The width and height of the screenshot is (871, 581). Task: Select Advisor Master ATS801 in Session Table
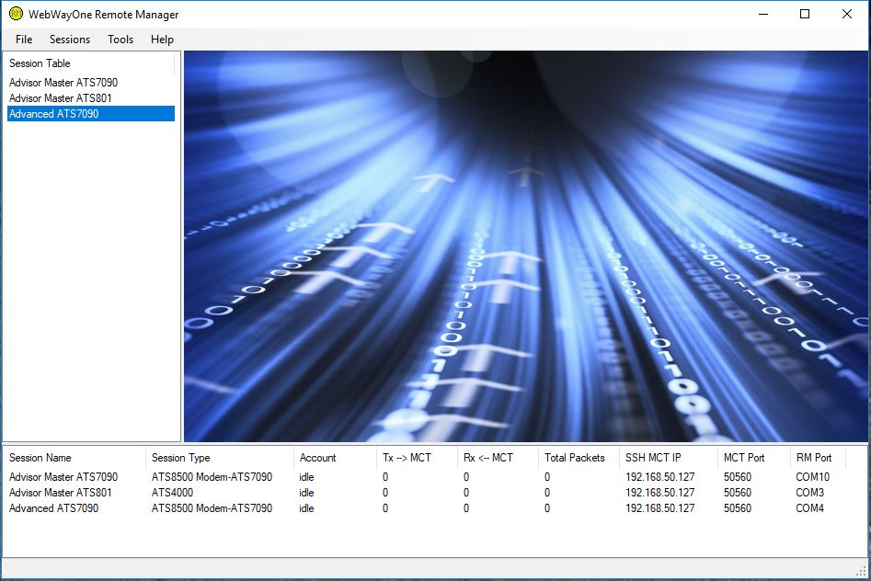point(61,98)
